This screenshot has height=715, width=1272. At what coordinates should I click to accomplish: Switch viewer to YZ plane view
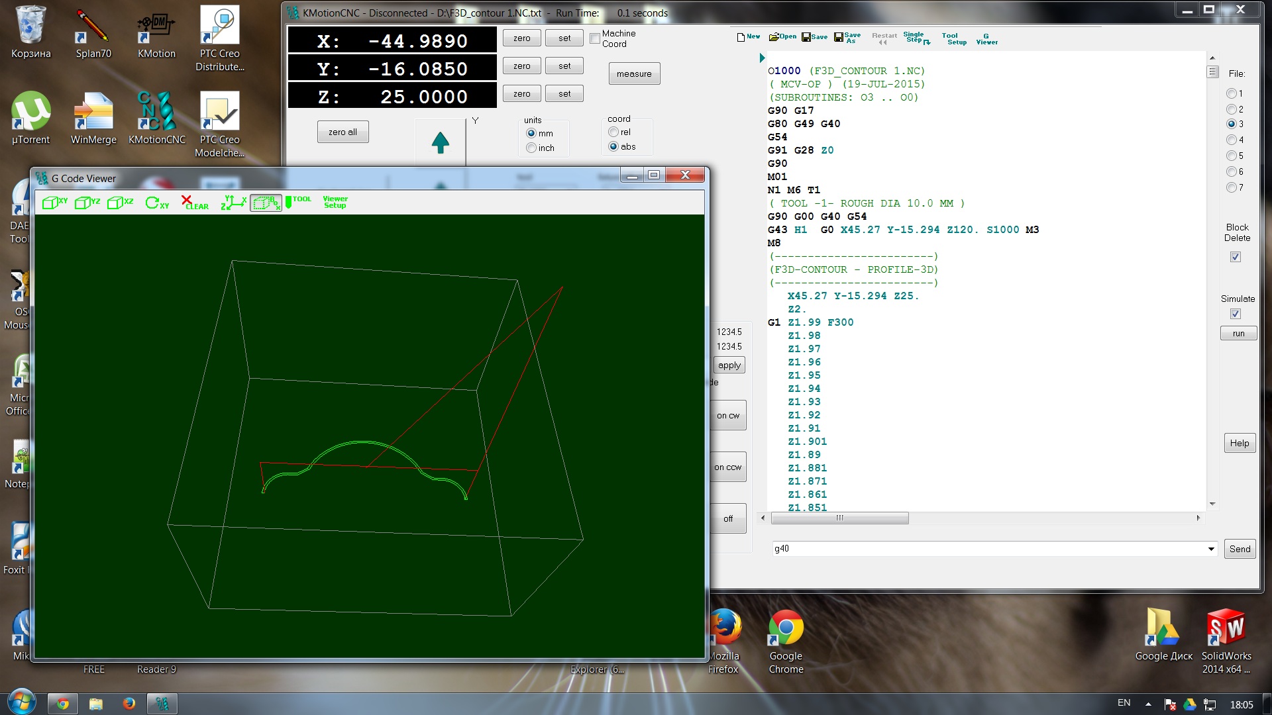[87, 203]
